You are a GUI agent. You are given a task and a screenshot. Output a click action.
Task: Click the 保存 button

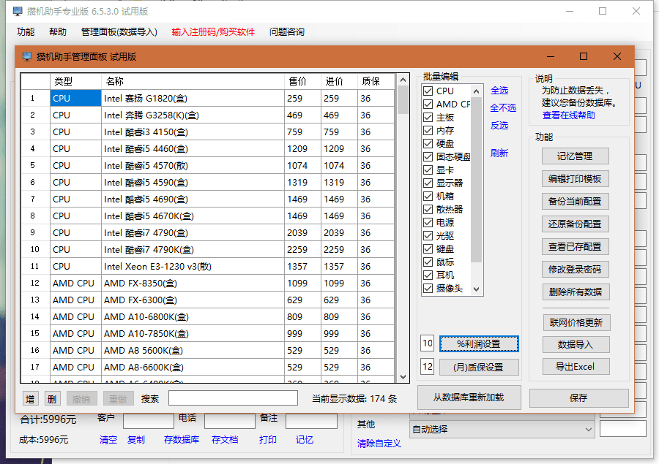(578, 398)
